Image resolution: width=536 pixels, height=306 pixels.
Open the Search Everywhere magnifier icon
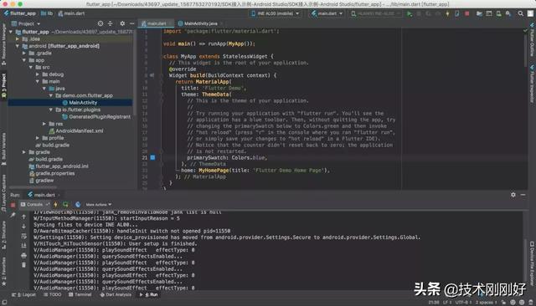520,13
